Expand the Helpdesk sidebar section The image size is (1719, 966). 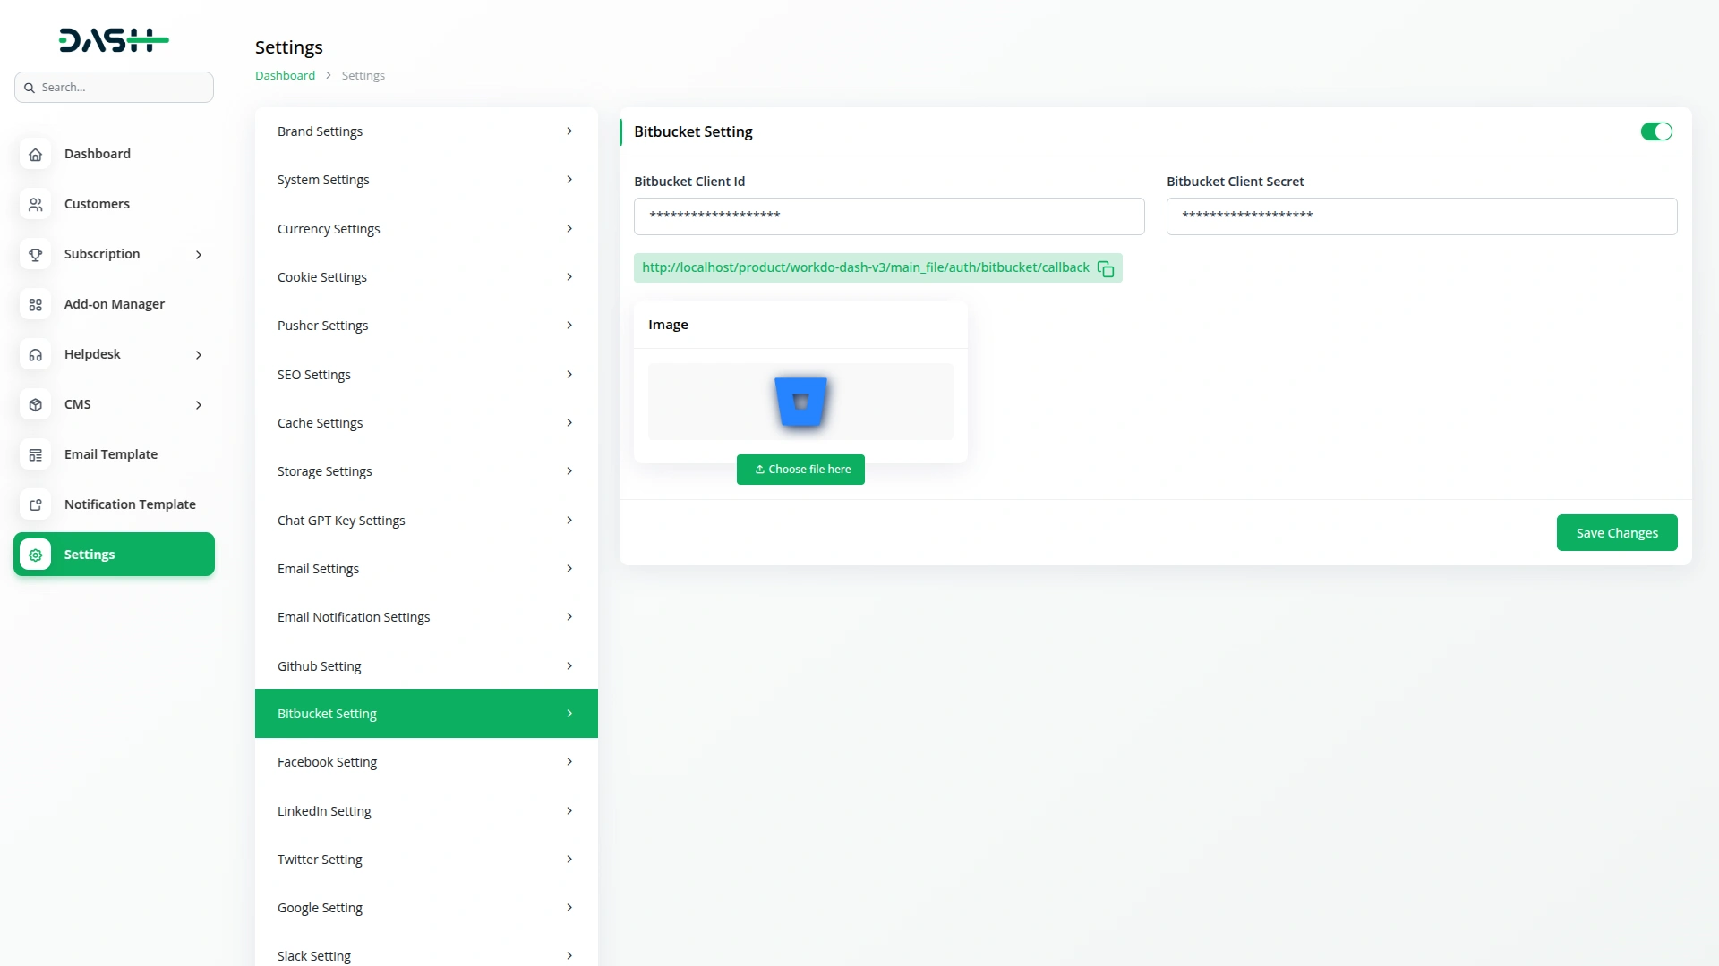tap(198, 354)
